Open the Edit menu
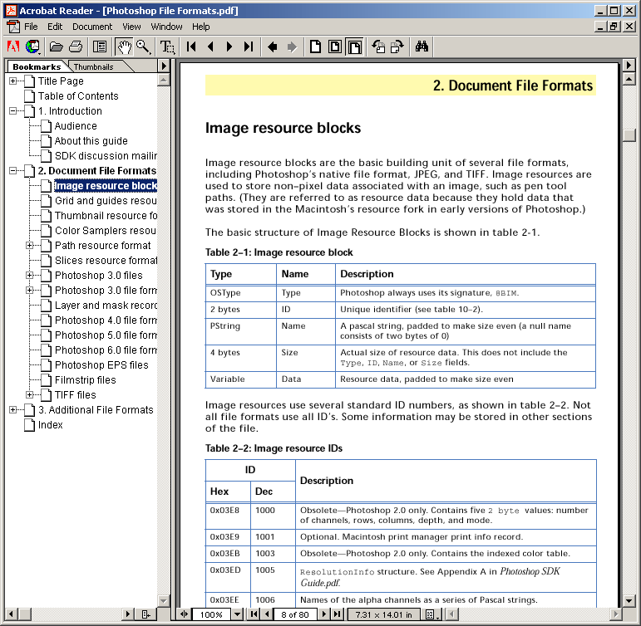641x626 pixels. point(55,27)
